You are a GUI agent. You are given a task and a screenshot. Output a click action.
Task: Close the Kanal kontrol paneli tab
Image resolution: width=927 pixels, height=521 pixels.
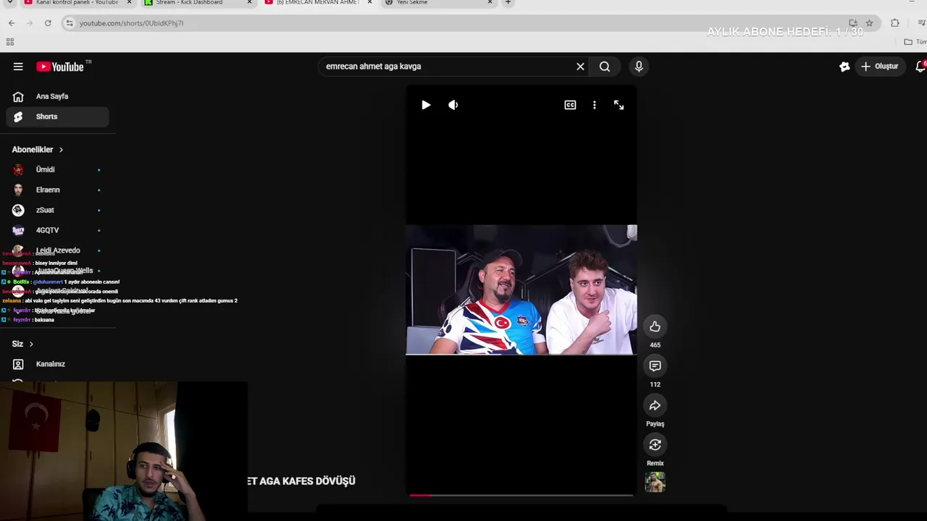[129, 3]
